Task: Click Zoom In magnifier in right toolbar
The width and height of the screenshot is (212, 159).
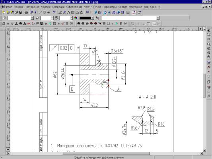Action: point(209,31)
